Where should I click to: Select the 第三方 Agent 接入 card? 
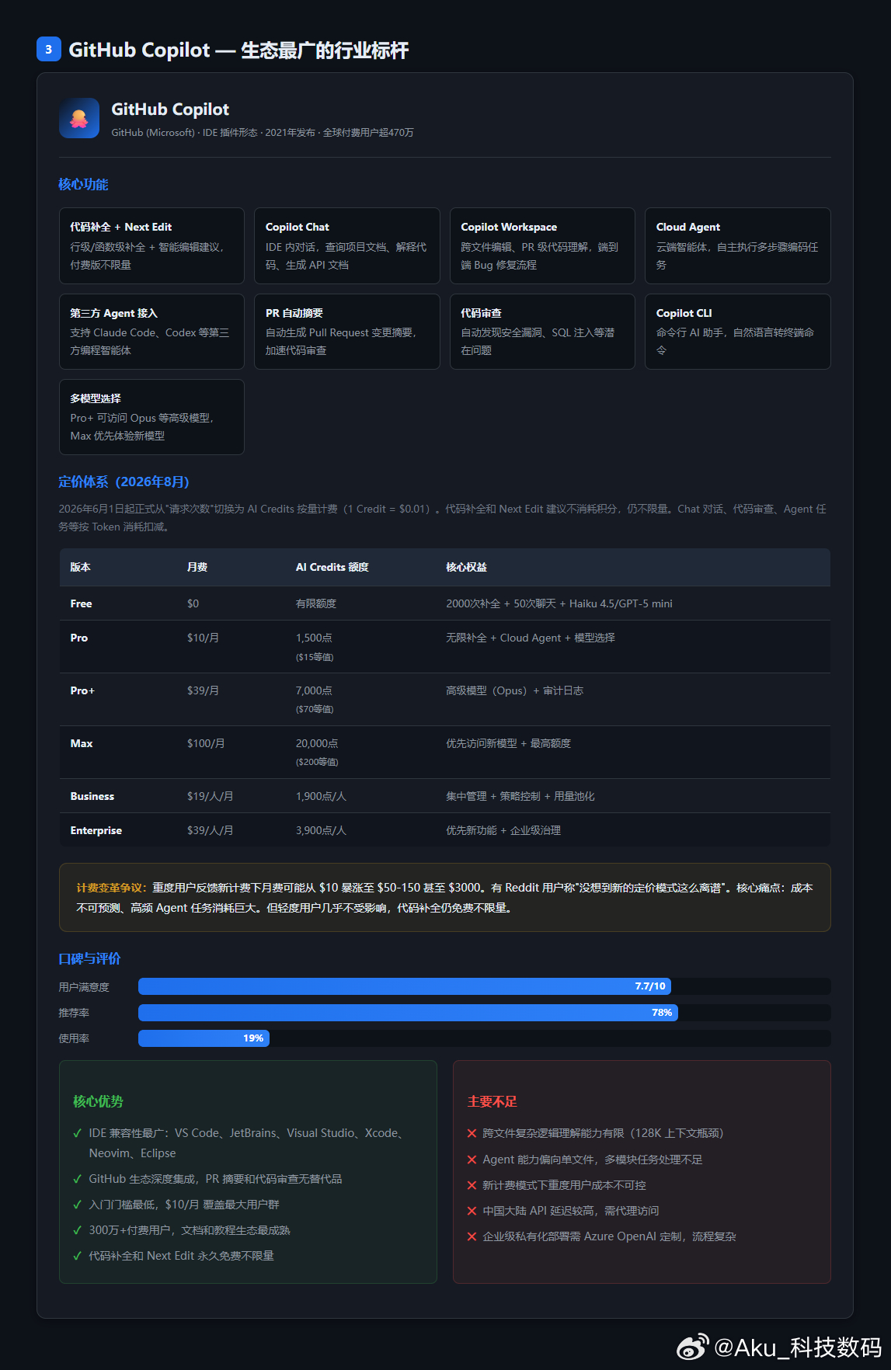151,332
